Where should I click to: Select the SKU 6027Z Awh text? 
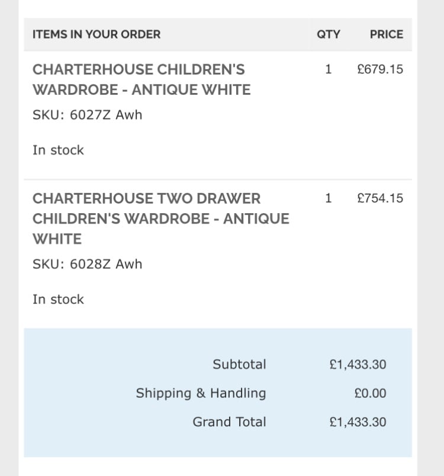pos(88,115)
